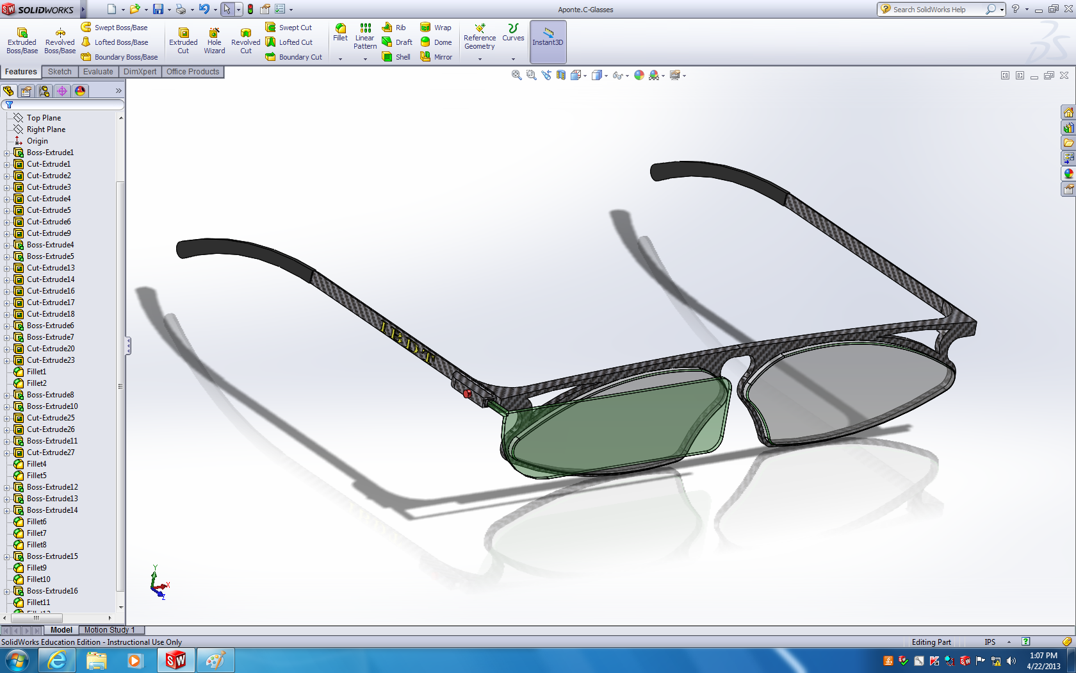Select the Revolved Cut tool
The image size is (1076, 673).
[x=246, y=41]
